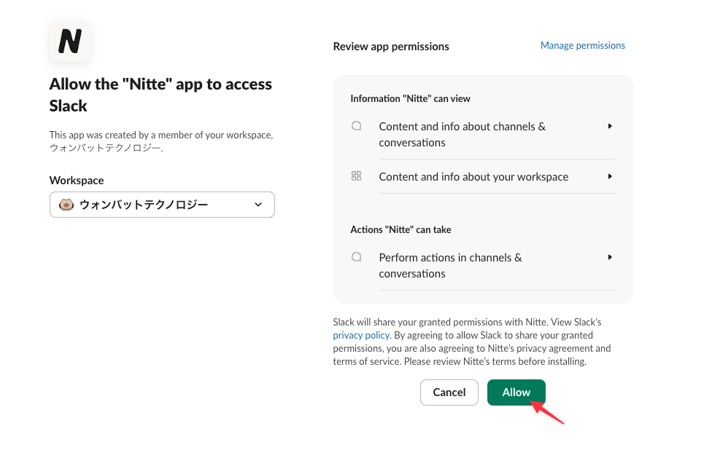The width and height of the screenshot is (712, 450).
Task: Expand the Perform actions permission arrow
Action: point(609,257)
